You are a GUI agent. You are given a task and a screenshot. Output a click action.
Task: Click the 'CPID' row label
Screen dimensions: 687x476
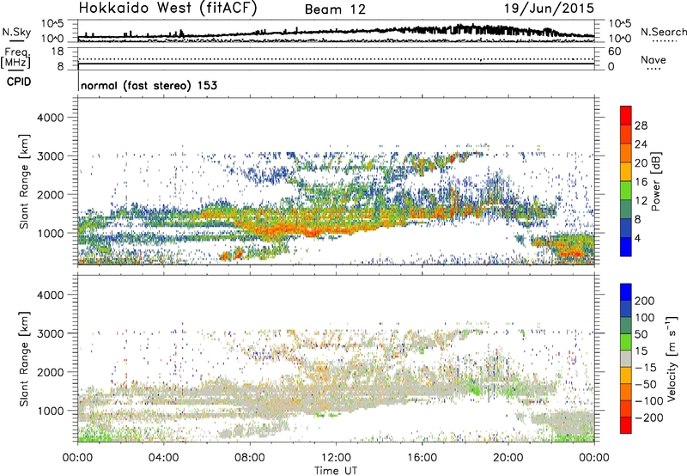19,82
